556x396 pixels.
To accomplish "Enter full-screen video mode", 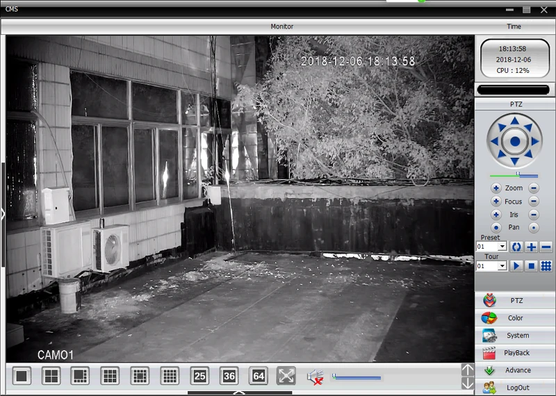I will [x=286, y=376].
